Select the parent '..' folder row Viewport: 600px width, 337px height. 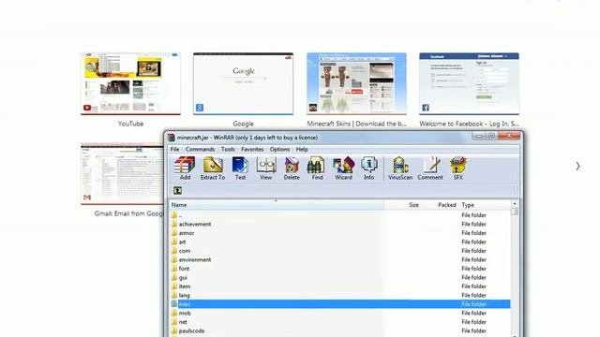[x=340, y=215]
